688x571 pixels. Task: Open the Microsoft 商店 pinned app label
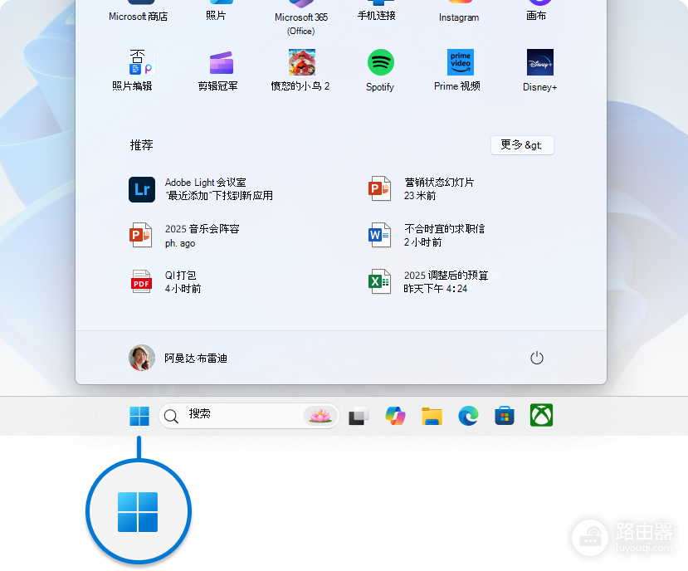[139, 17]
